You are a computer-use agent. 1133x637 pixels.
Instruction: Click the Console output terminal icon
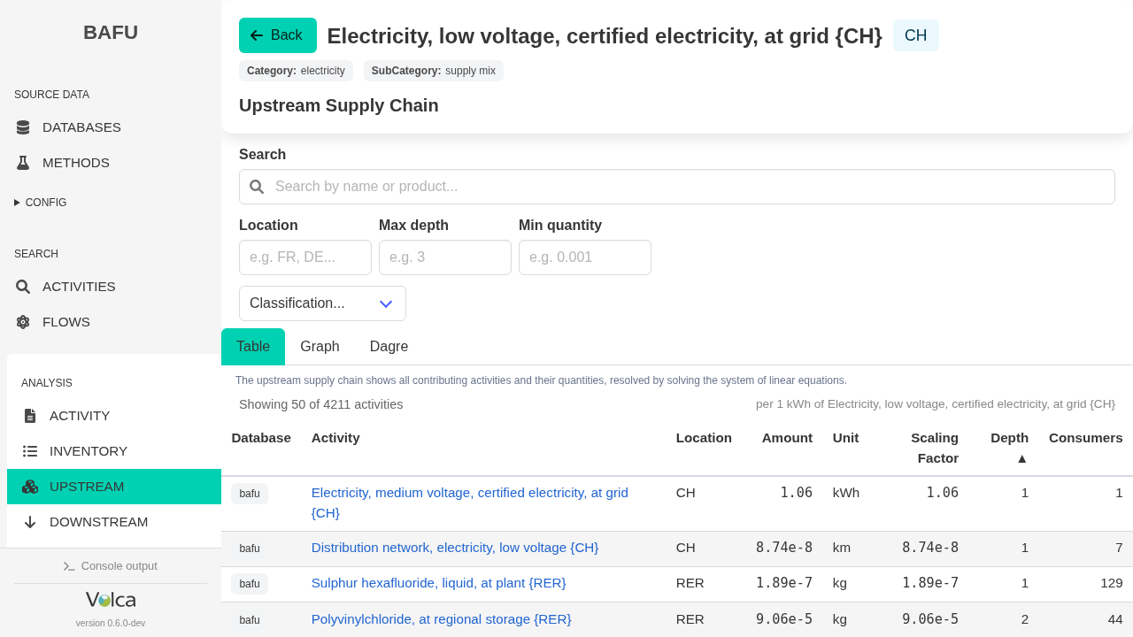click(x=69, y=566)
